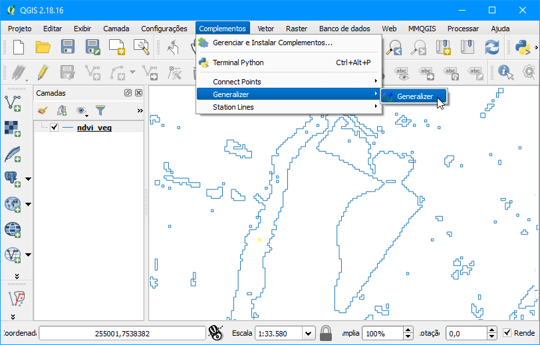Open layer styling brush icon in Camadas panel
This screenshot has height=345, width=540.
43,110
